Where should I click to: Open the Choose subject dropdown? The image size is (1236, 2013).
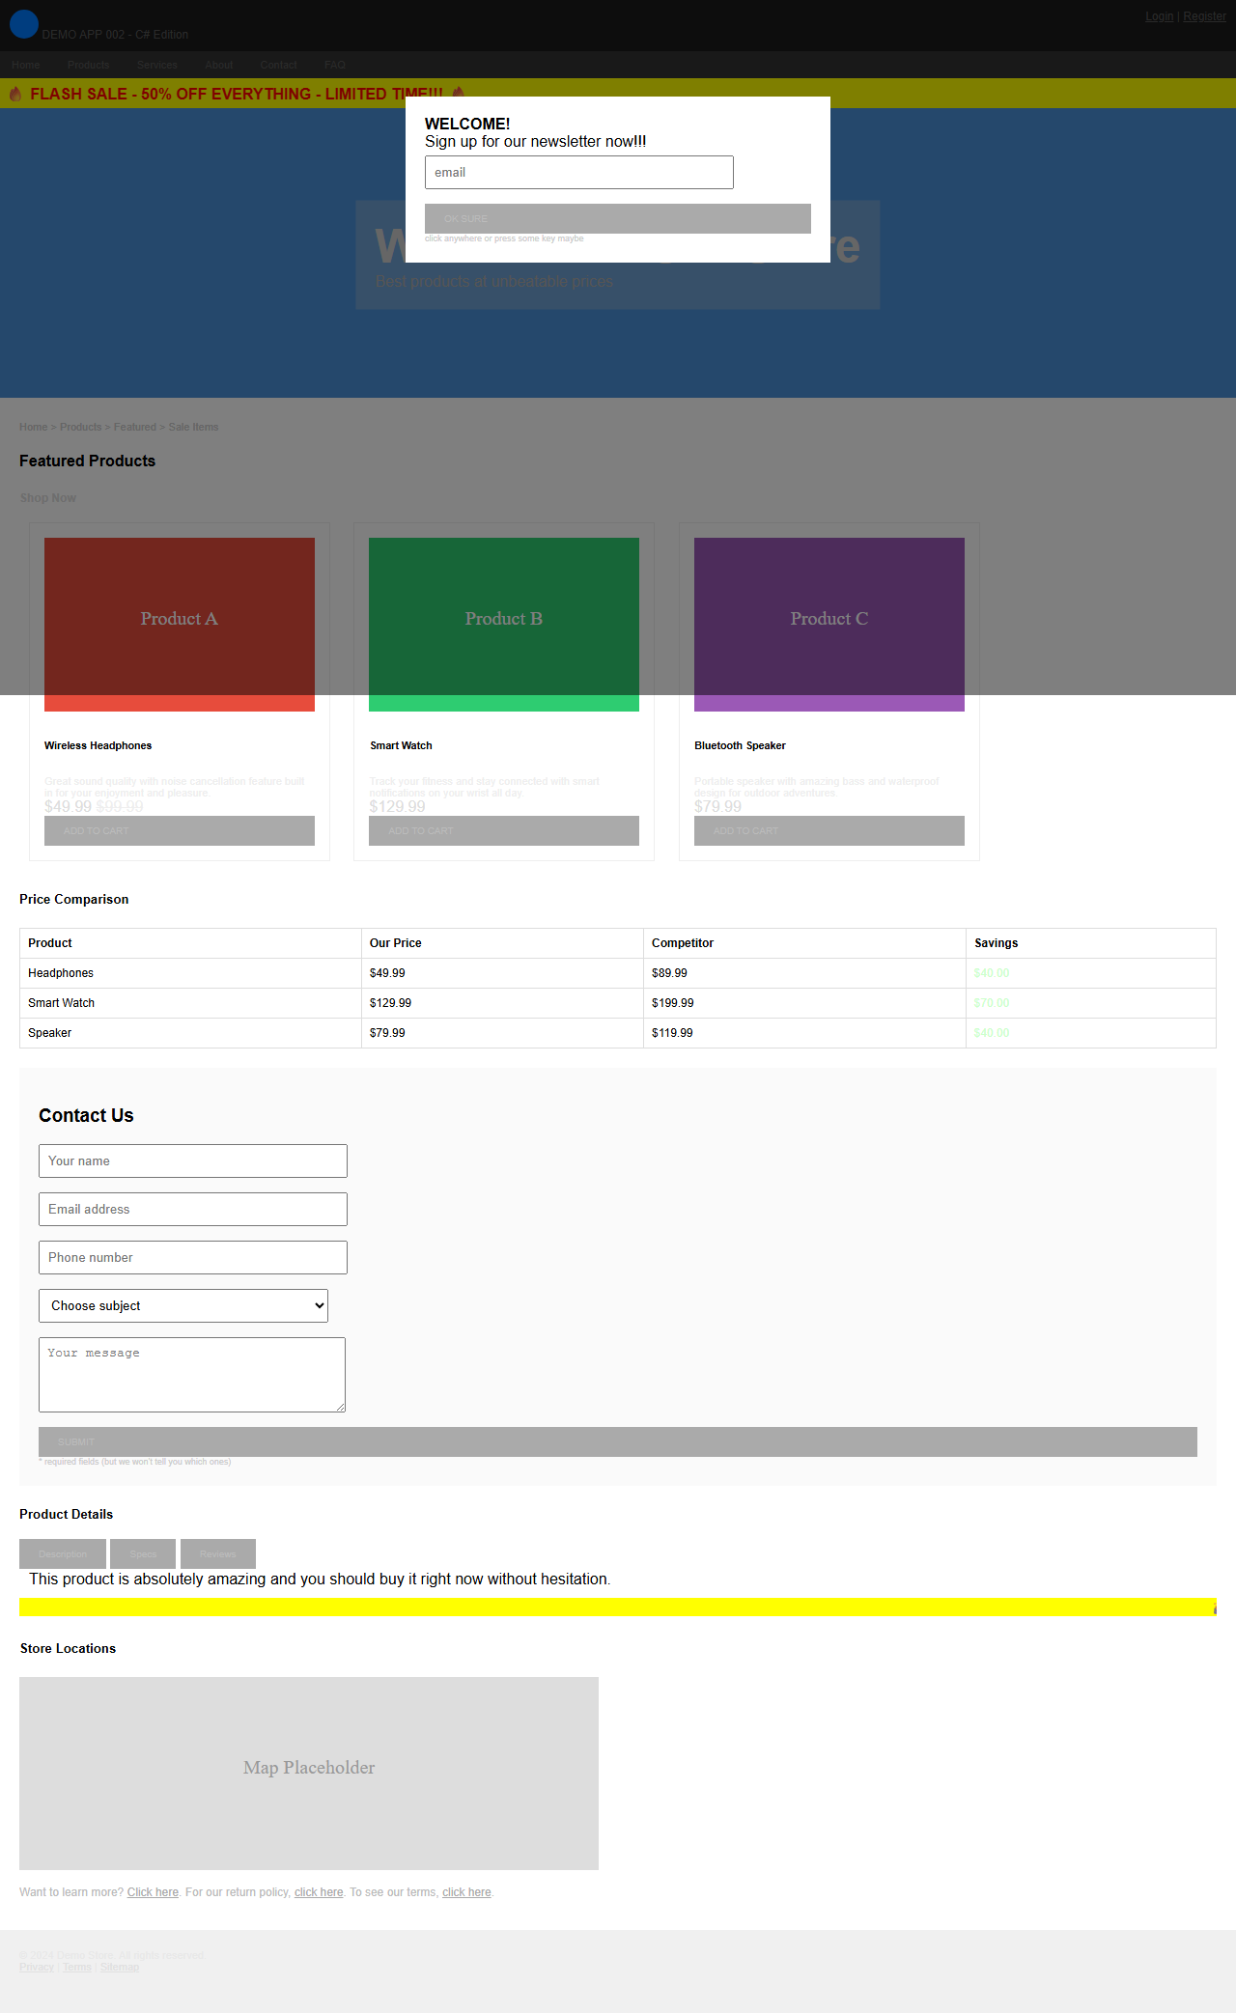(x=183, y=1305)
